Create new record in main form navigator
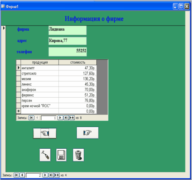 [x=57, y=175]
